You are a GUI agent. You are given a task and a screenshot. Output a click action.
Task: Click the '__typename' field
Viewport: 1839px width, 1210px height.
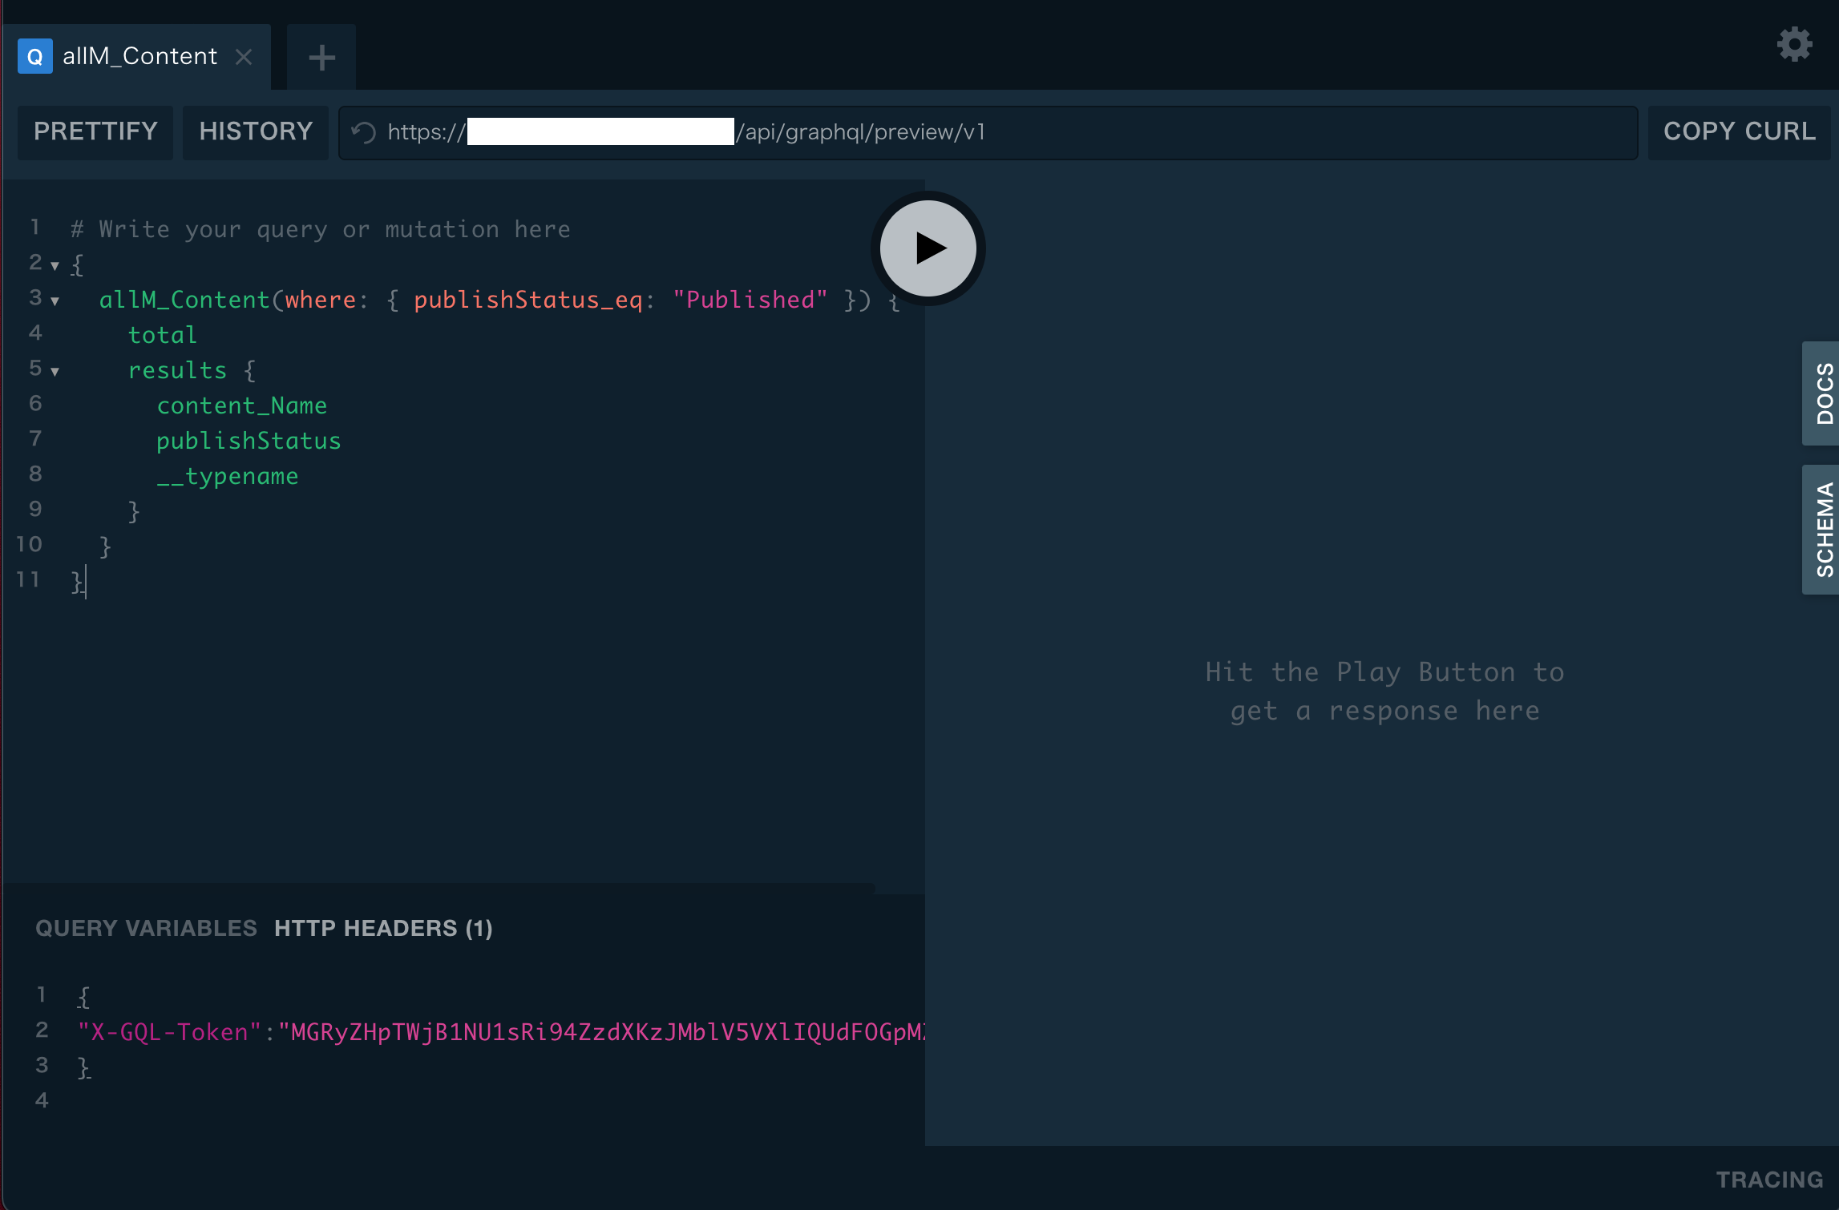(228, 476)
